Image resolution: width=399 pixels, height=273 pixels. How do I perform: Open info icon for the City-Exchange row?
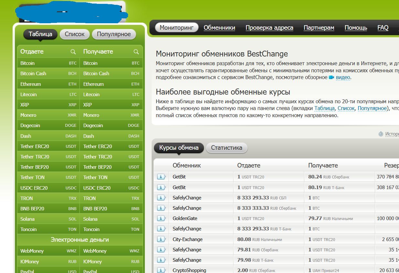[x=161, y=239]
